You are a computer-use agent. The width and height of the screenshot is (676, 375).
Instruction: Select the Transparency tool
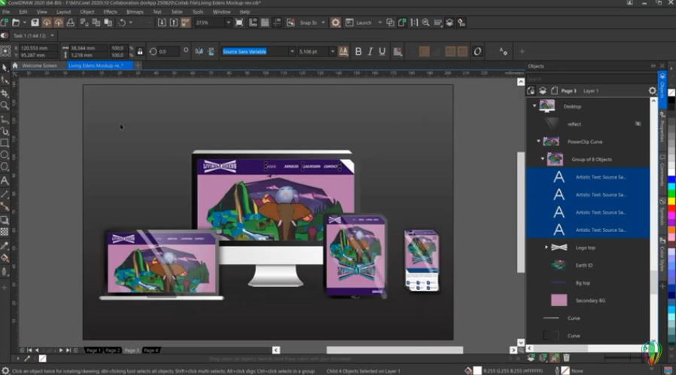(x=5, y=232)
